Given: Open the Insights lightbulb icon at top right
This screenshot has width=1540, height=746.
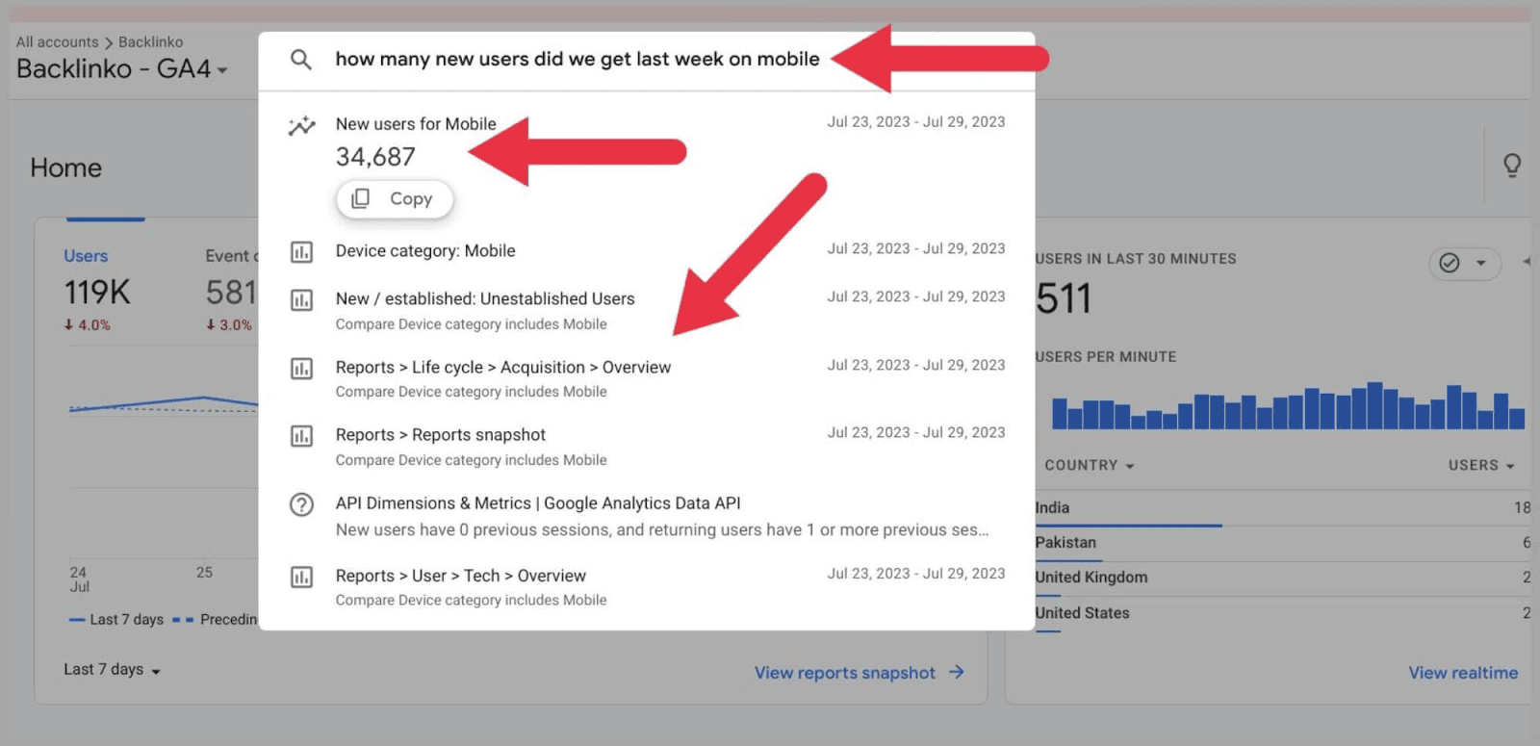Looking at the screenshot, I should (1512, 166).
